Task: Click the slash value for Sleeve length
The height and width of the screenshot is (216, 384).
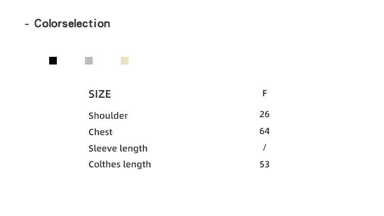Action: click(x=264, y=147)
